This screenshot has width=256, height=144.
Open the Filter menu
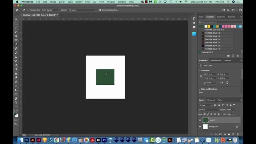point(88,2)
